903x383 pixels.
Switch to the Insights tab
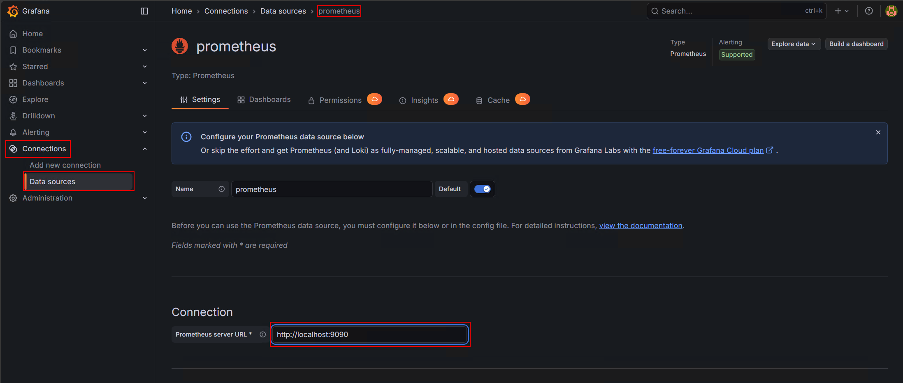pyautogui.click(x=424, y=100)
